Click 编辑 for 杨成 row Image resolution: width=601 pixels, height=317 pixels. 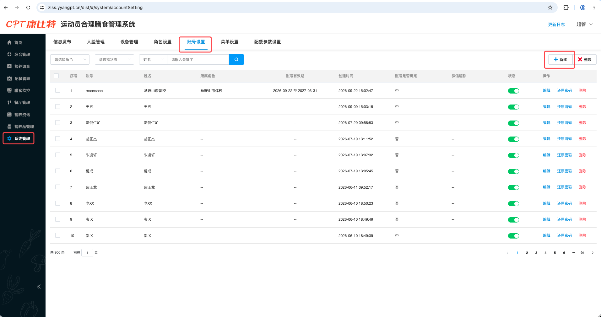click(547, 171)
